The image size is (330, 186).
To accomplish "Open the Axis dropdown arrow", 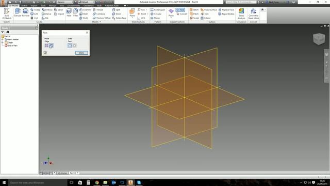I will 146,10.
